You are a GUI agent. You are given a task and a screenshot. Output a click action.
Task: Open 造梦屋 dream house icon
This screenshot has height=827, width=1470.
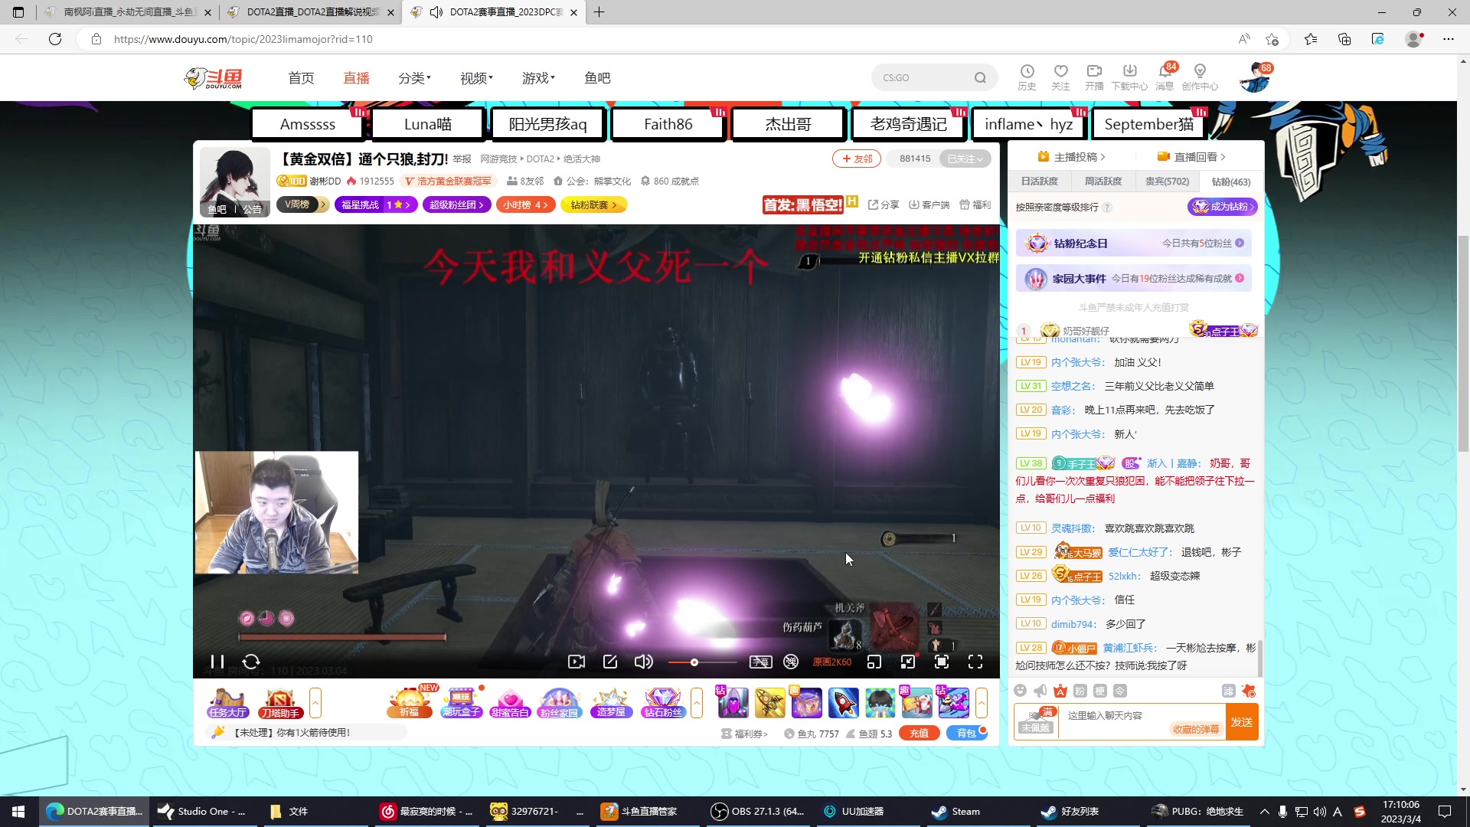pos(611,703)
